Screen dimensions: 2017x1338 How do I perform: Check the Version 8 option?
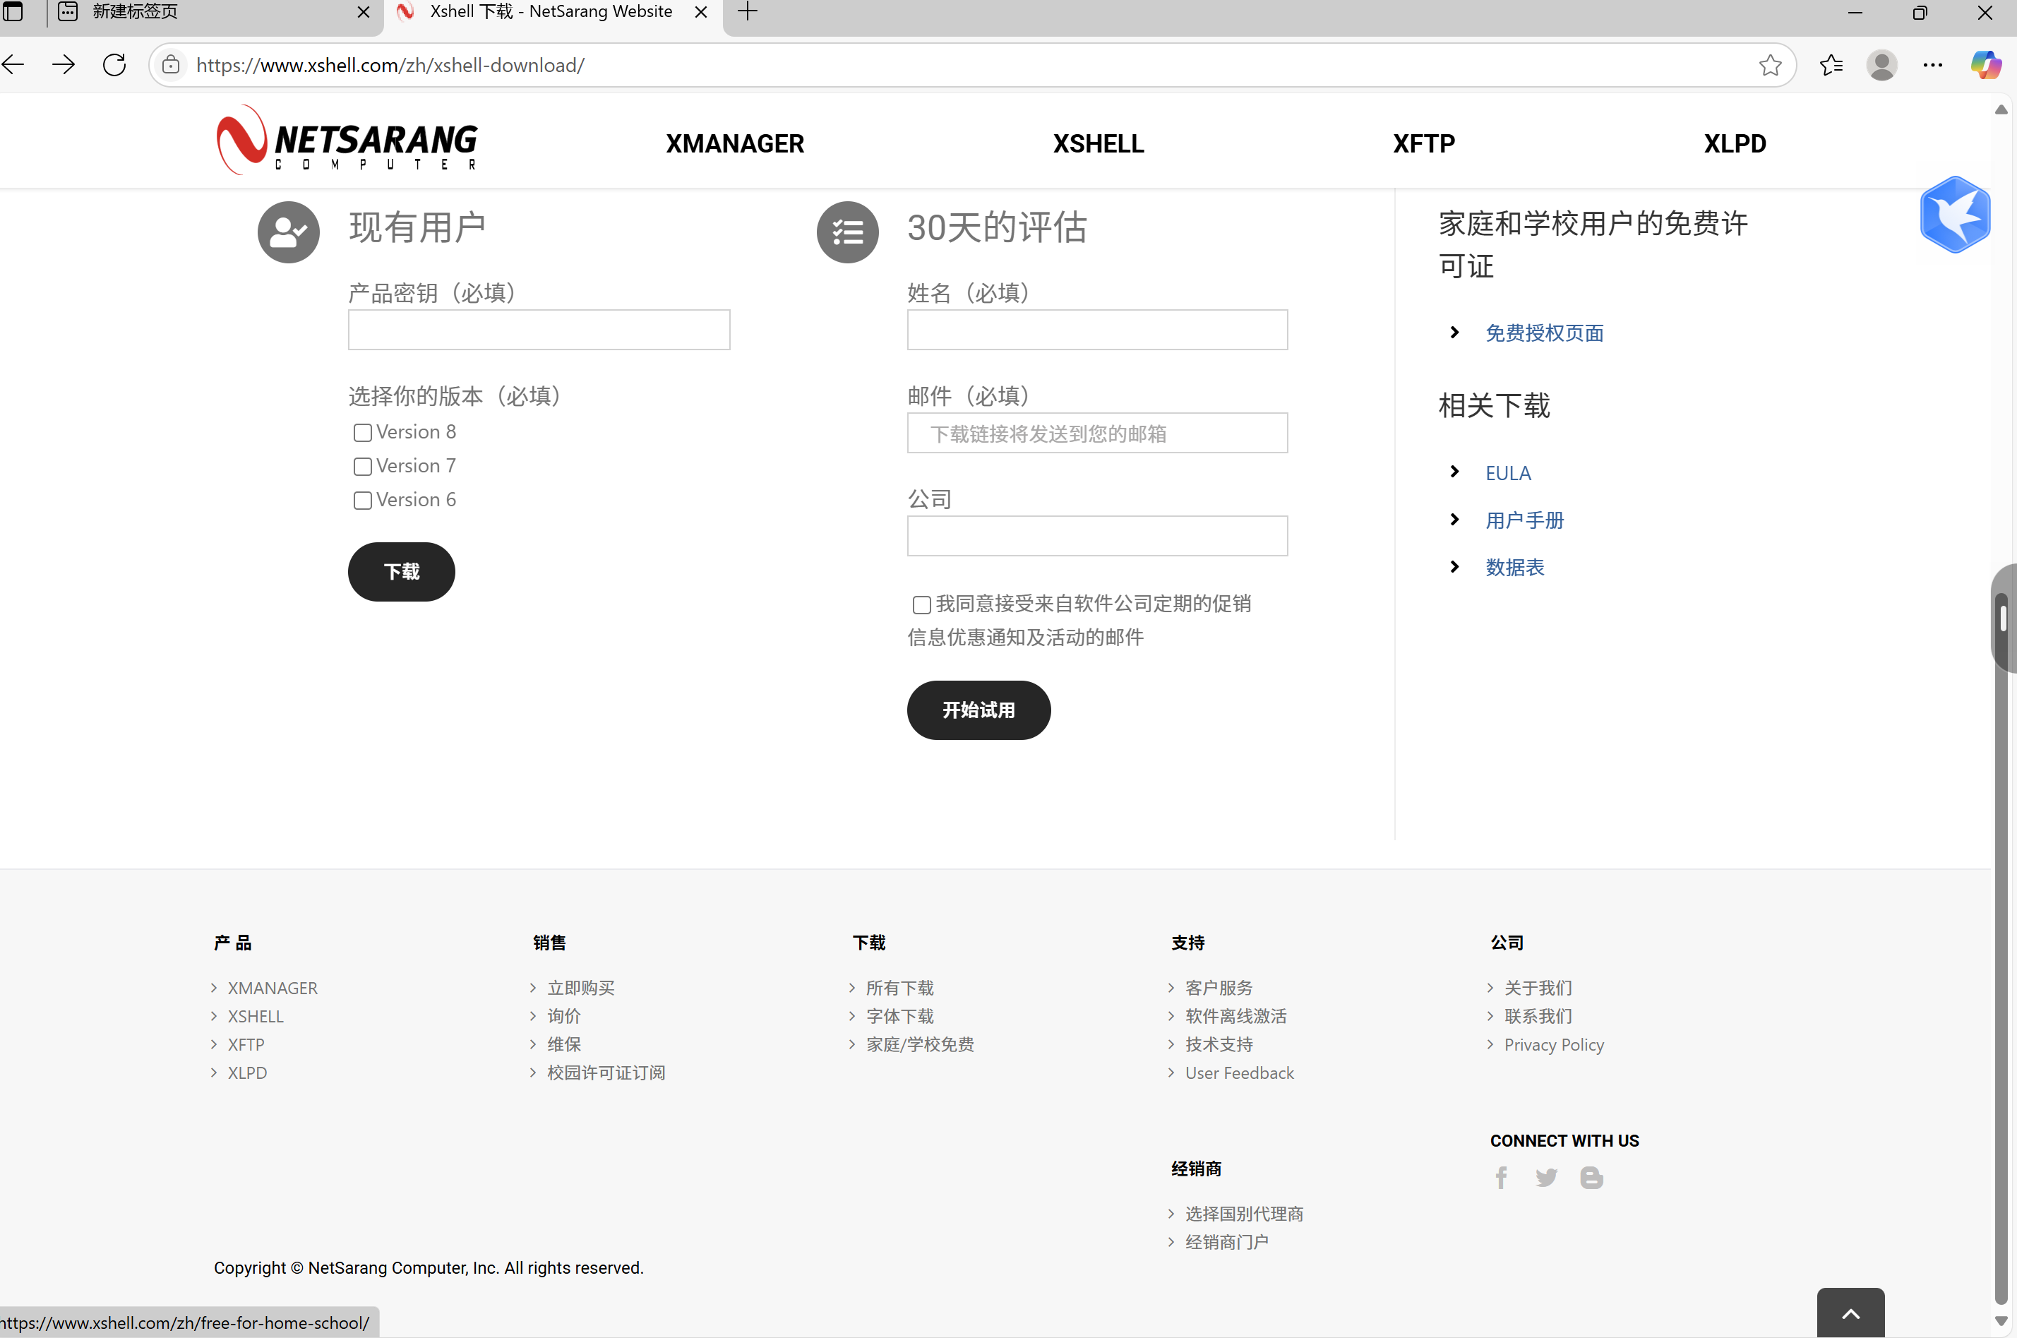(361, 433)
